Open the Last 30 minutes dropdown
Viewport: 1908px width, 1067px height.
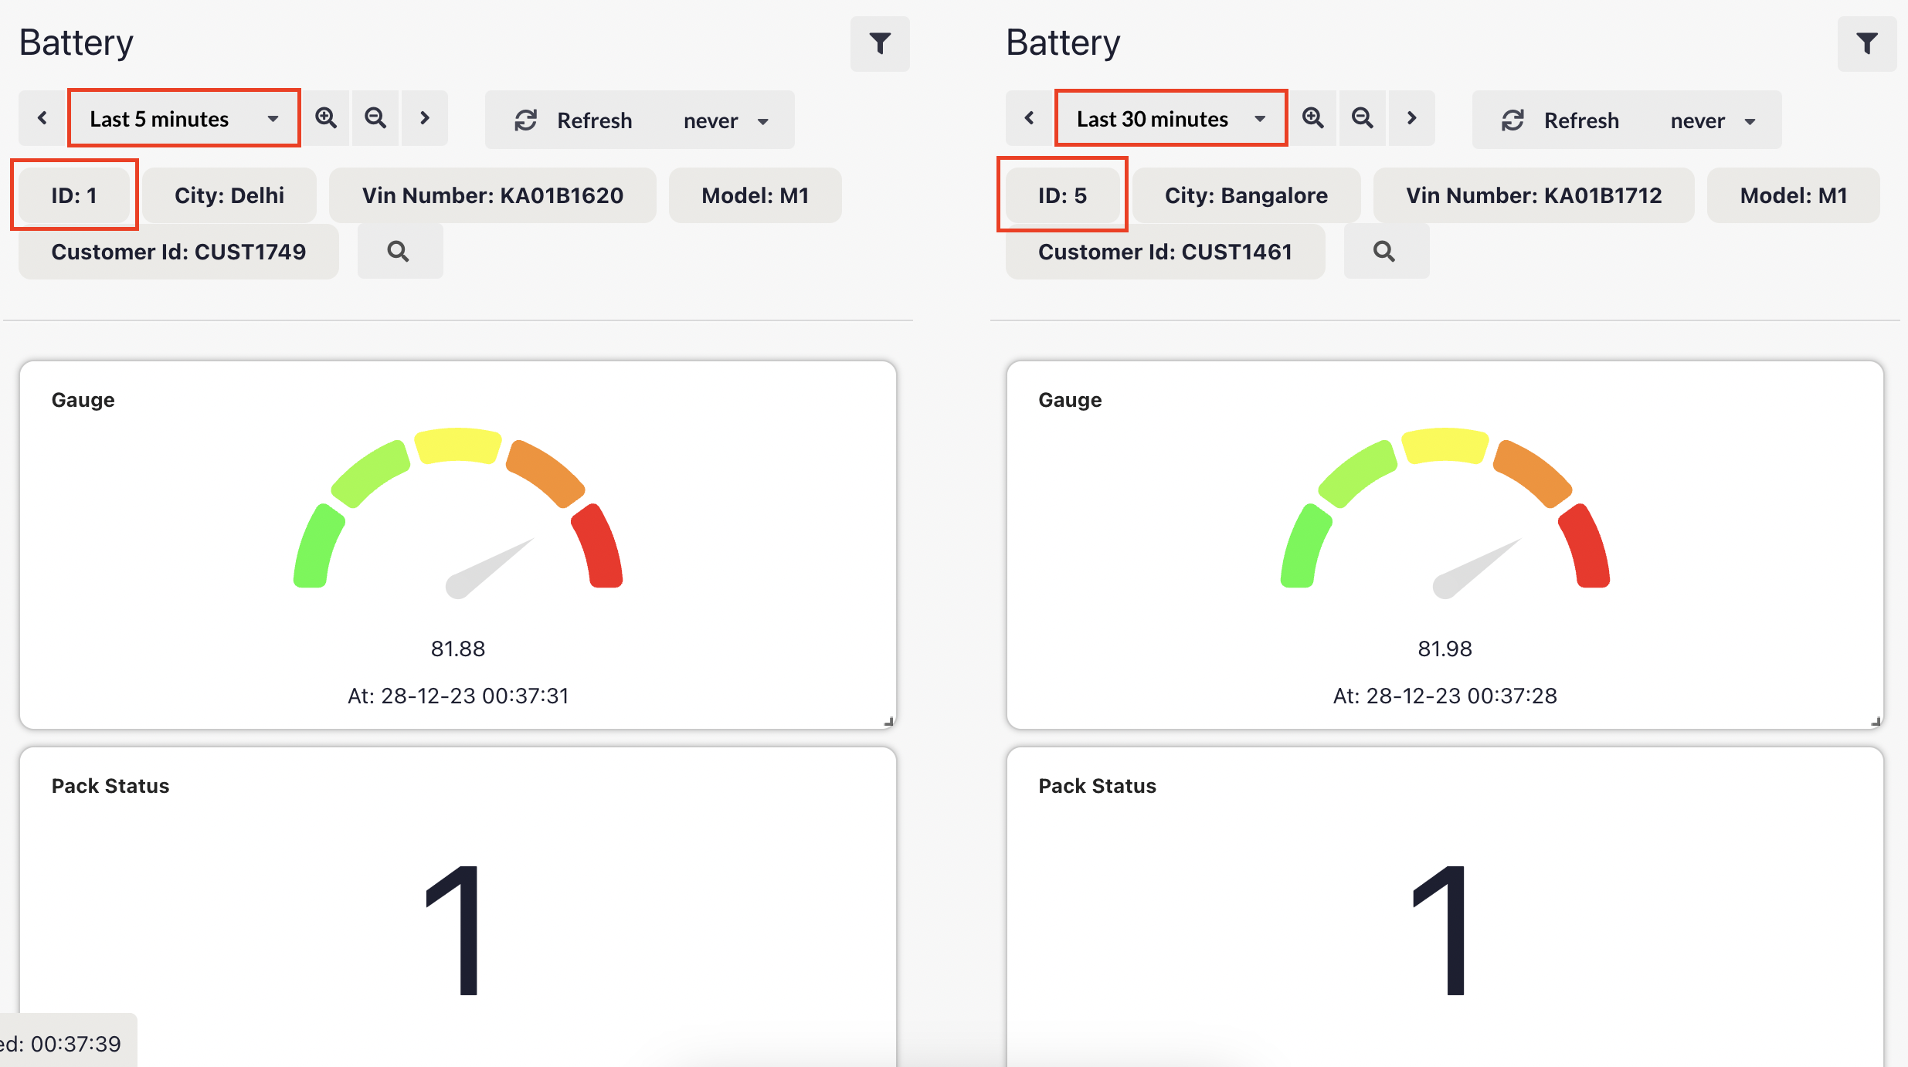pos(1170,119)
